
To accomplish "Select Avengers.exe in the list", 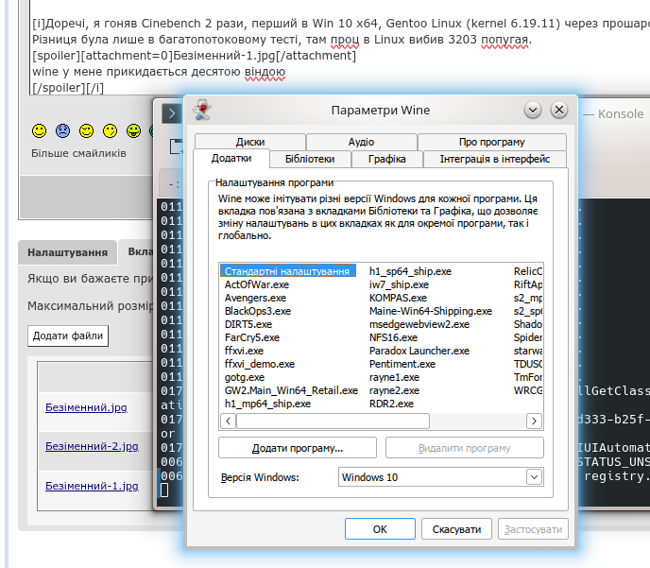I will point(255,298).
